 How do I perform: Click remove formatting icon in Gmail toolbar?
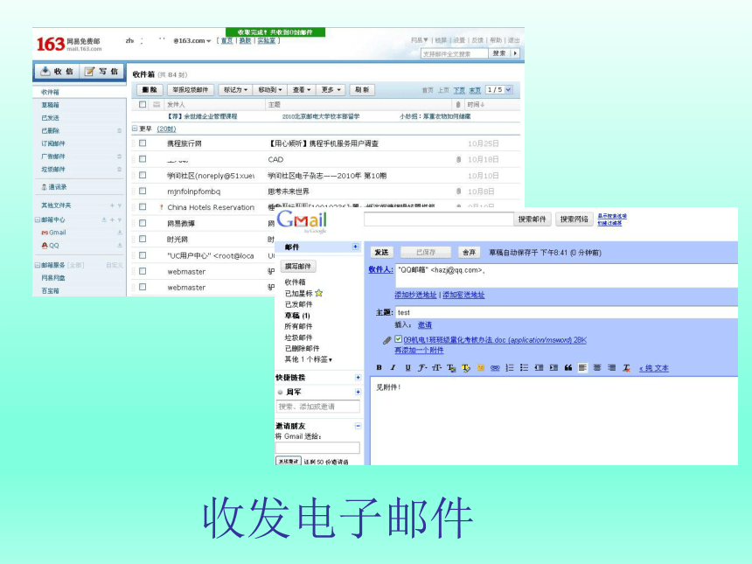[626, 367]
